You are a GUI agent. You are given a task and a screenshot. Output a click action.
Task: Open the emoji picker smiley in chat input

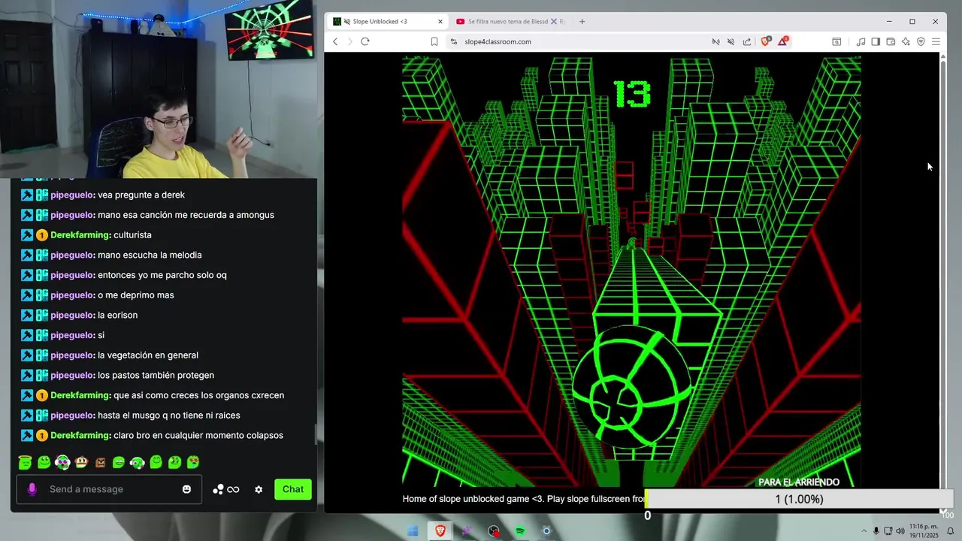click(x=186, y=489)
